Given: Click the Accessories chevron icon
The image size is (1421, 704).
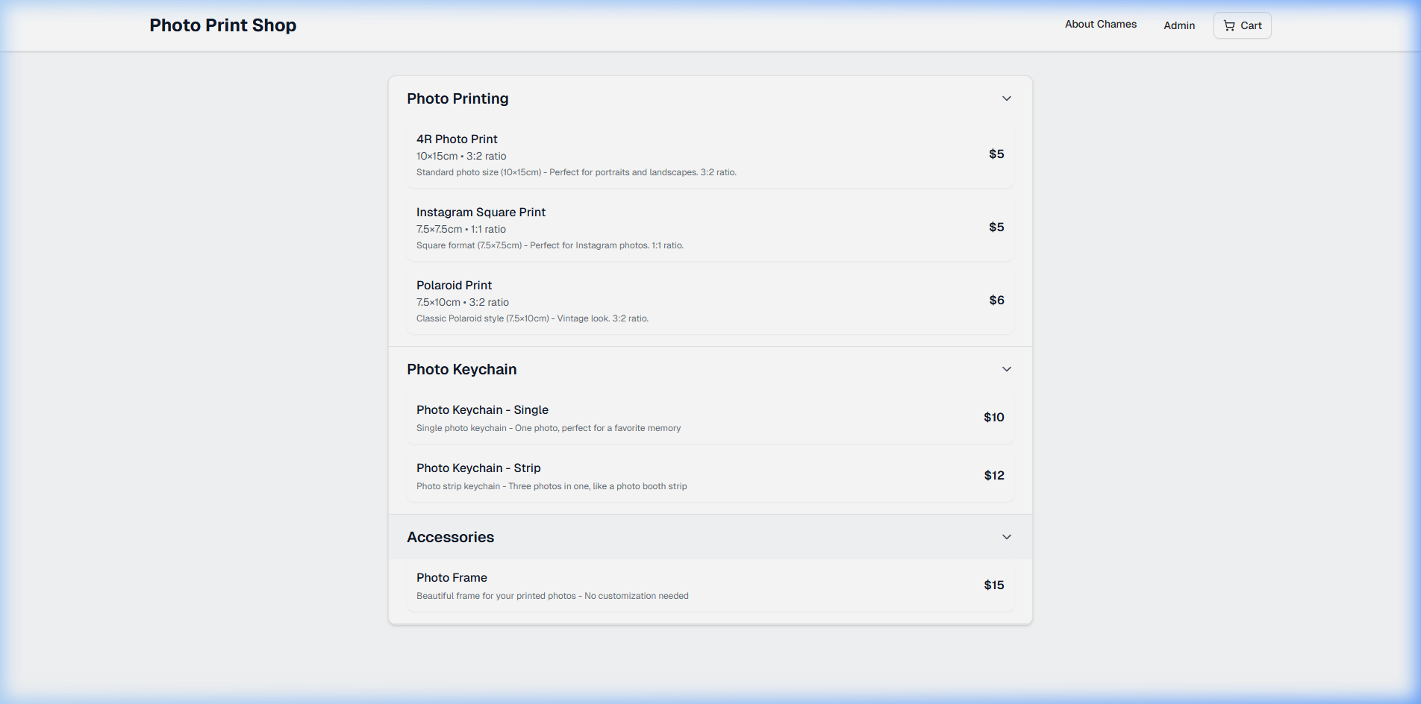Looking at the screenshot, I should [x=1006, y=536].
